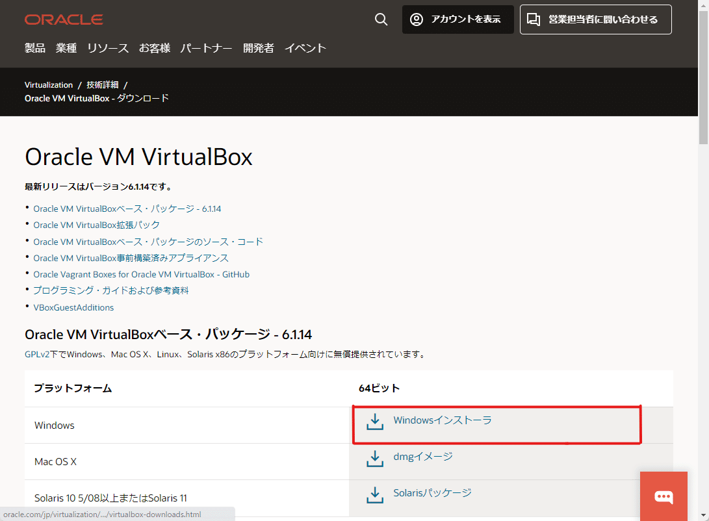Click the scrollbar down arrow
Image resolution: width=709 pixels, height=521 pixels.
(704, 515)
